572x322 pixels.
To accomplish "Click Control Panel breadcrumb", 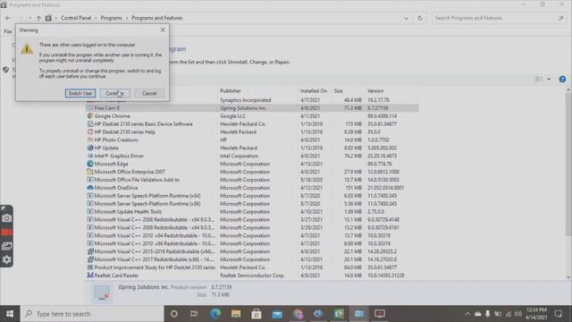I will [76, 18].
